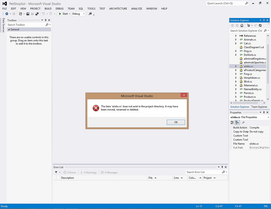Image resolution: width=271 pixels, height=209 pixels.
Task: Toggle the 0 Warnings filter
Action: click(x=88, y=172)
